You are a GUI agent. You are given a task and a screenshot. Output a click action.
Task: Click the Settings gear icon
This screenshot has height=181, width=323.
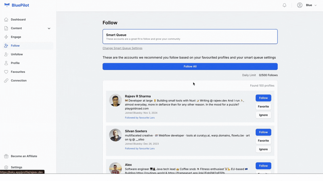tap(6, 167)
